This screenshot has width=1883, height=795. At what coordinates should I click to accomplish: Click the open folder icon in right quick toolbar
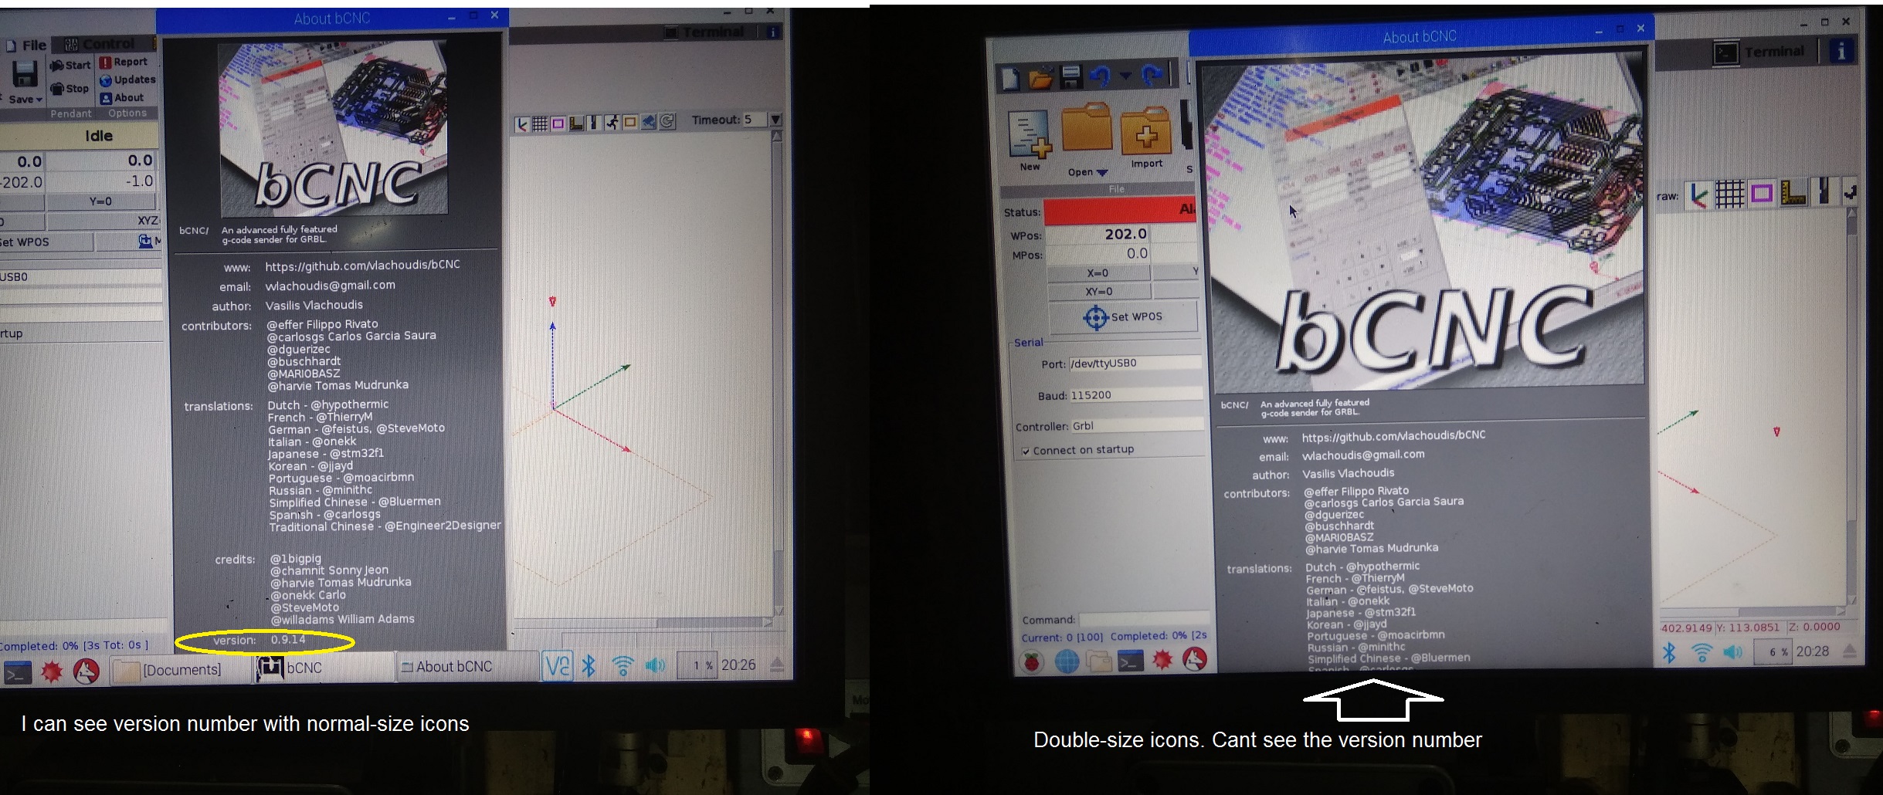[1040, 78]
